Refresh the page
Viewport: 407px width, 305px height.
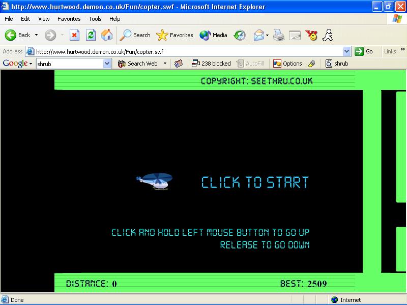(x=91, y=35)
